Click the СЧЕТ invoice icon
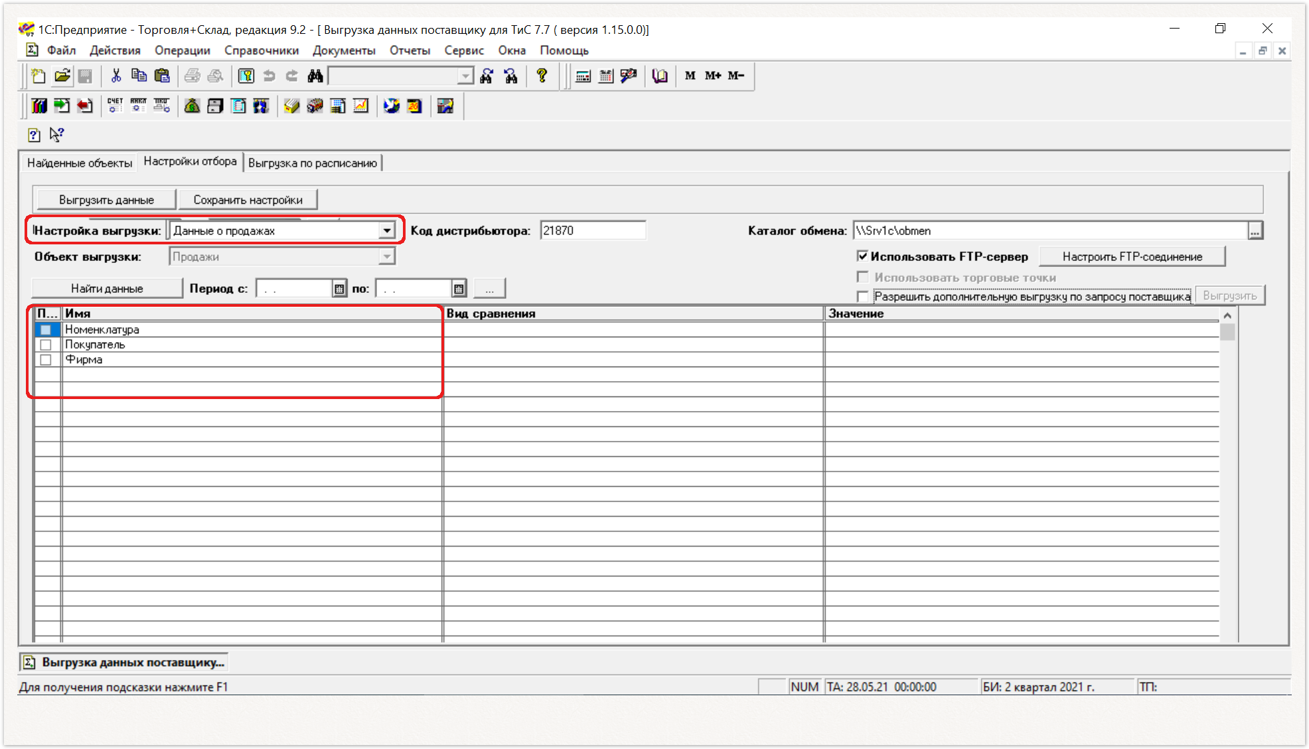Screen dimensions: 1309x749 [x=115, y=106]
